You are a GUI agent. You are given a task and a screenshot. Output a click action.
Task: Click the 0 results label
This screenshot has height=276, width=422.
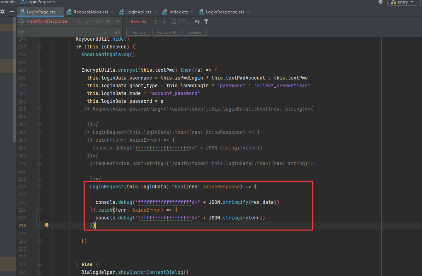pos(138,22)
